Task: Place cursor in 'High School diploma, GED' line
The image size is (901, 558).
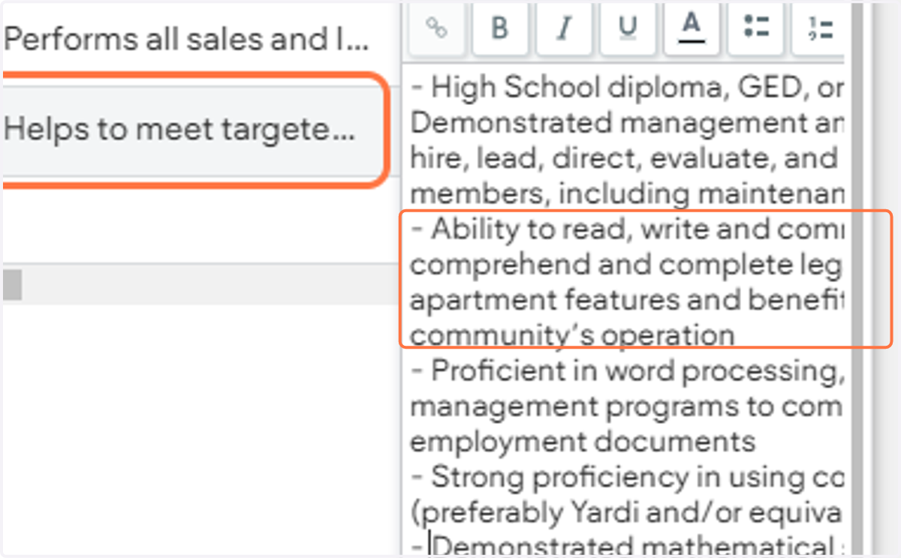Action: coord(627,88)
